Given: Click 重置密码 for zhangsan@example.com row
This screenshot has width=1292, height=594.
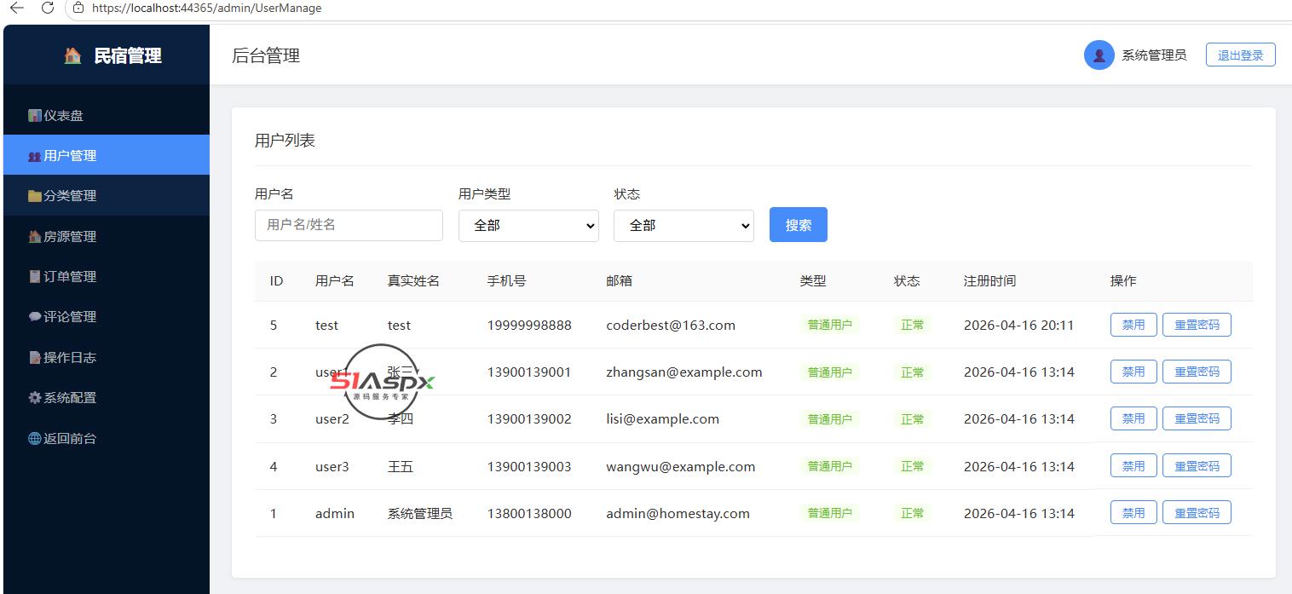Looking at the screenshot, I should [1197, 372].
